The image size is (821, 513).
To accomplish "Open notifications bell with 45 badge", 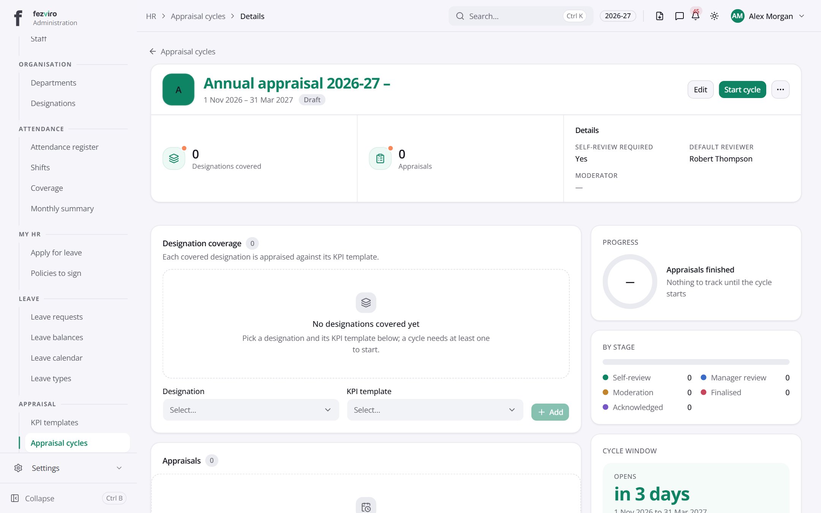I will (696, 16).
